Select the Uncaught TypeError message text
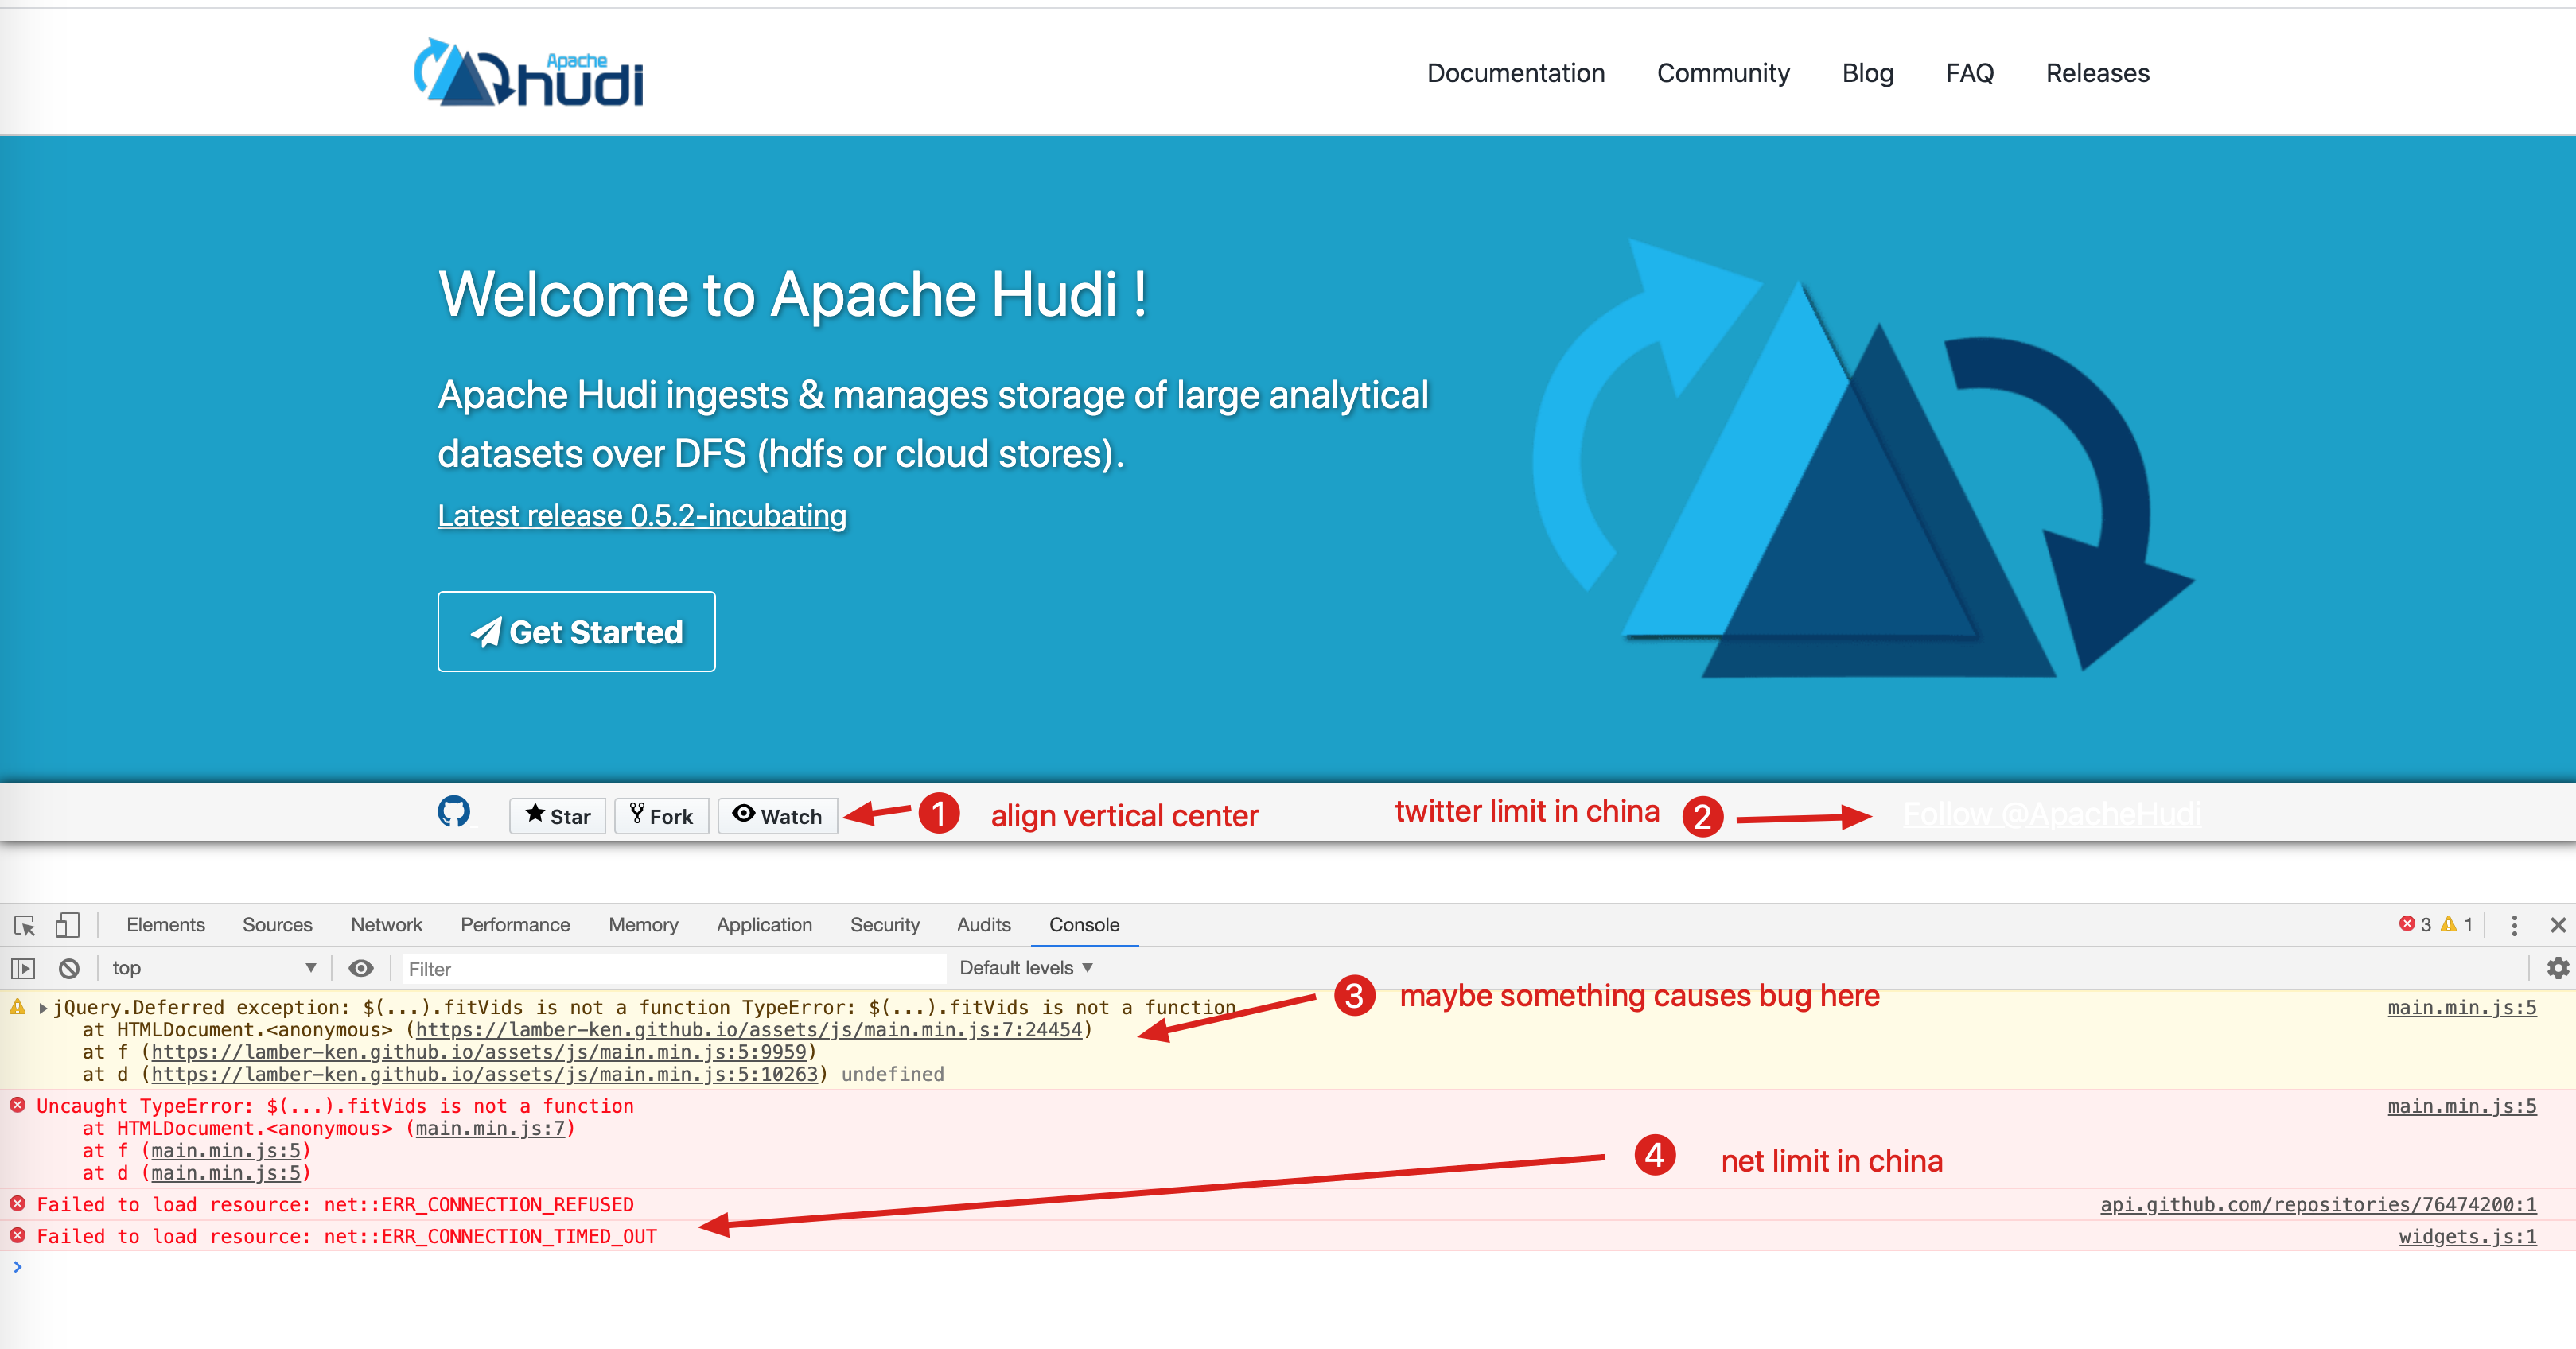This screenshot has height=1349, width=2576. pos(335,1106)
